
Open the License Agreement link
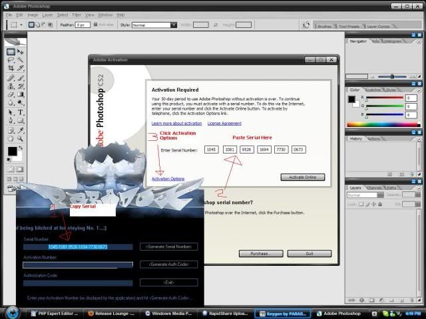pos(224,124)
